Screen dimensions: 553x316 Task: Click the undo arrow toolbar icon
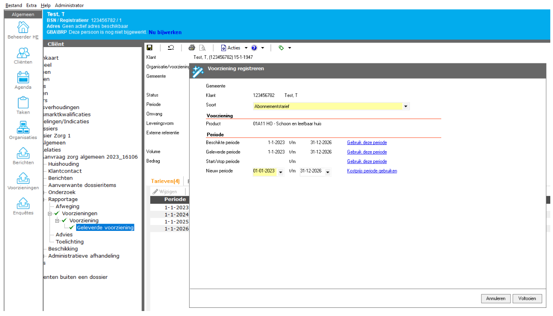pos(171,48)
